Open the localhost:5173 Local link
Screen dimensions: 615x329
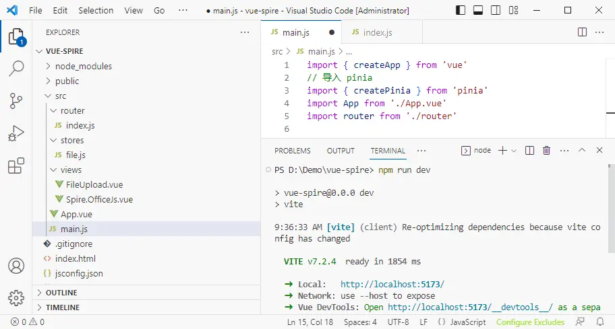(392, 284)
